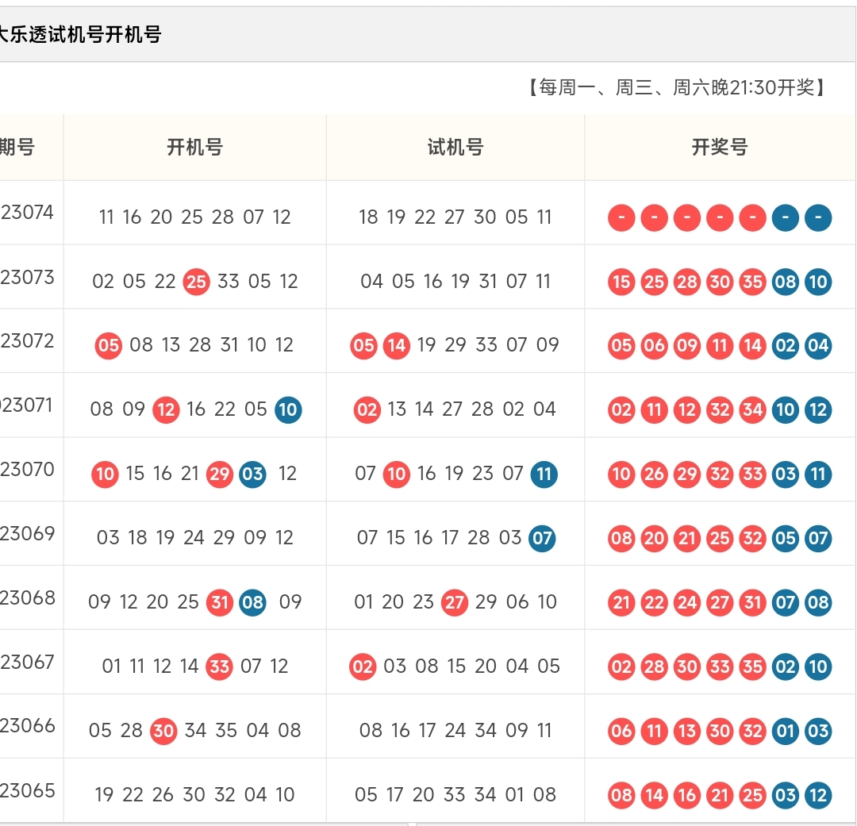Click the red 22 ball in 23068 开奖号
Screen dimensions: 857x826
pyautogui.click(x=654, y=602)
